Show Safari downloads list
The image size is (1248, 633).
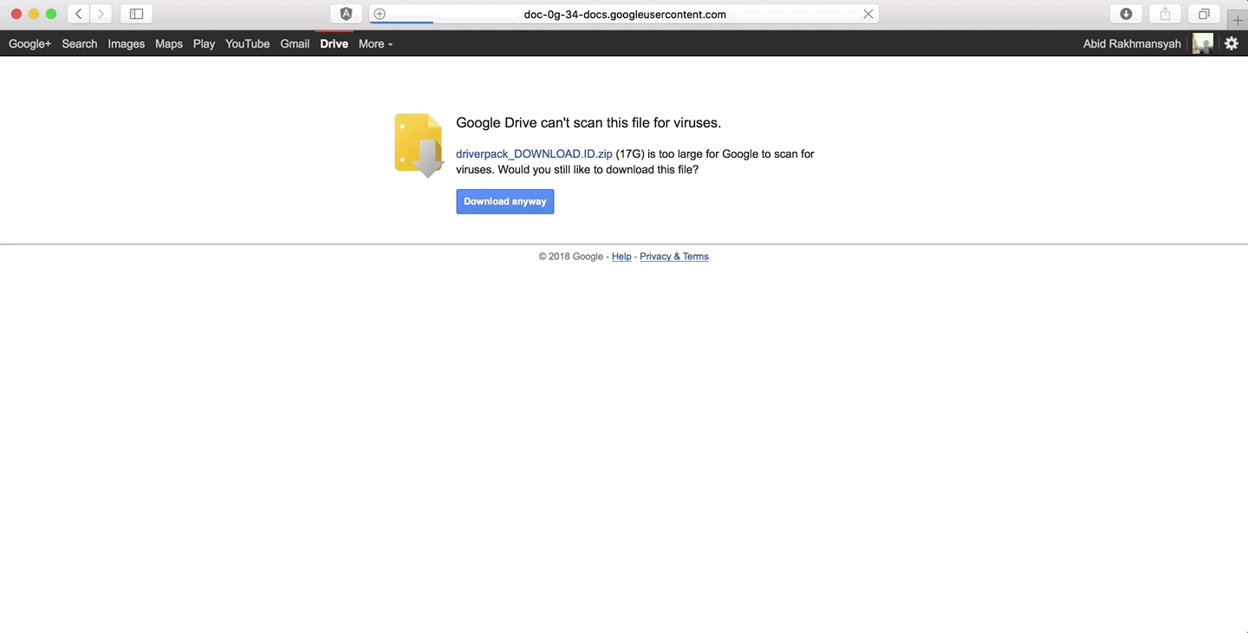point(1126,14)
